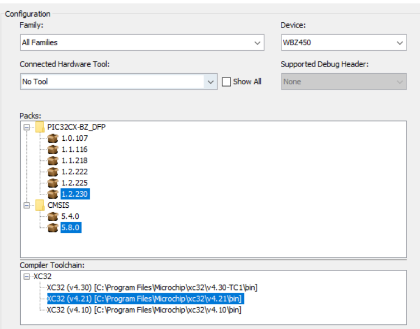Select pack version 1.1.116
Screen dimensions: 420x329
(75, 150)
